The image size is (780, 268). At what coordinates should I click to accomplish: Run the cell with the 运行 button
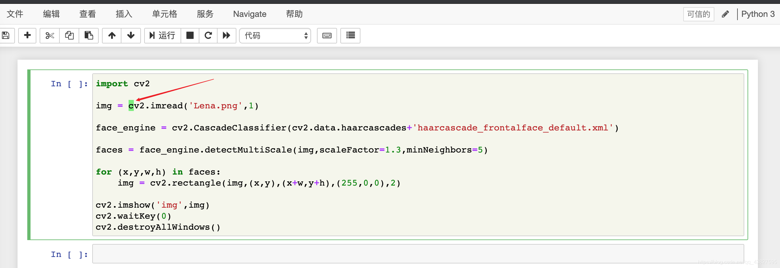coord(162,35)
